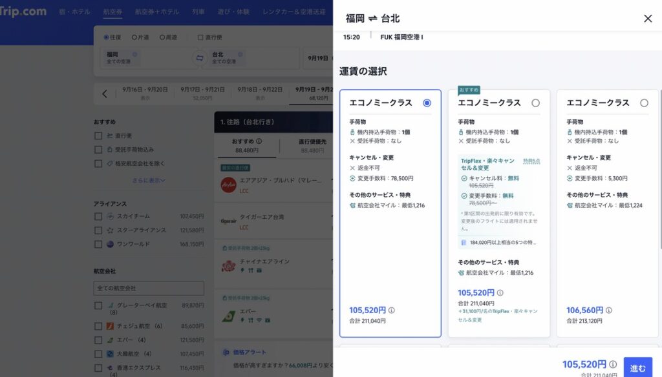Open info icon beside TripFlex card price
The image size is (662, 377).
pyautogui.click(x=500, y=292)
